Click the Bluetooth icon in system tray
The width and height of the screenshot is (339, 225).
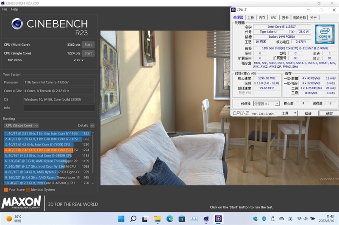(264, 219)
